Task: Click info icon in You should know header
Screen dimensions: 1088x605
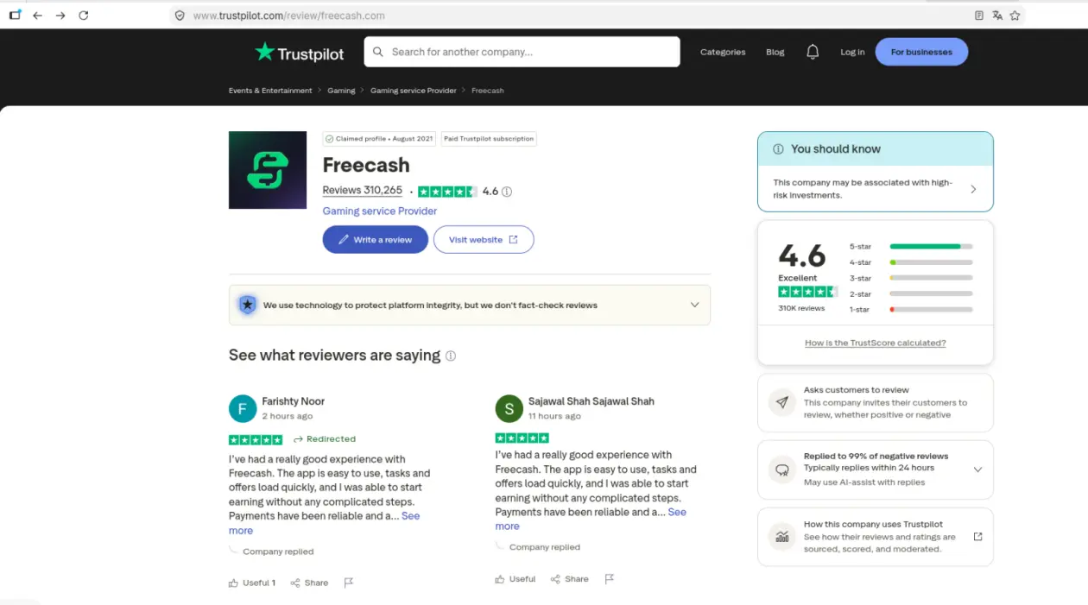Action: point(778,148)
